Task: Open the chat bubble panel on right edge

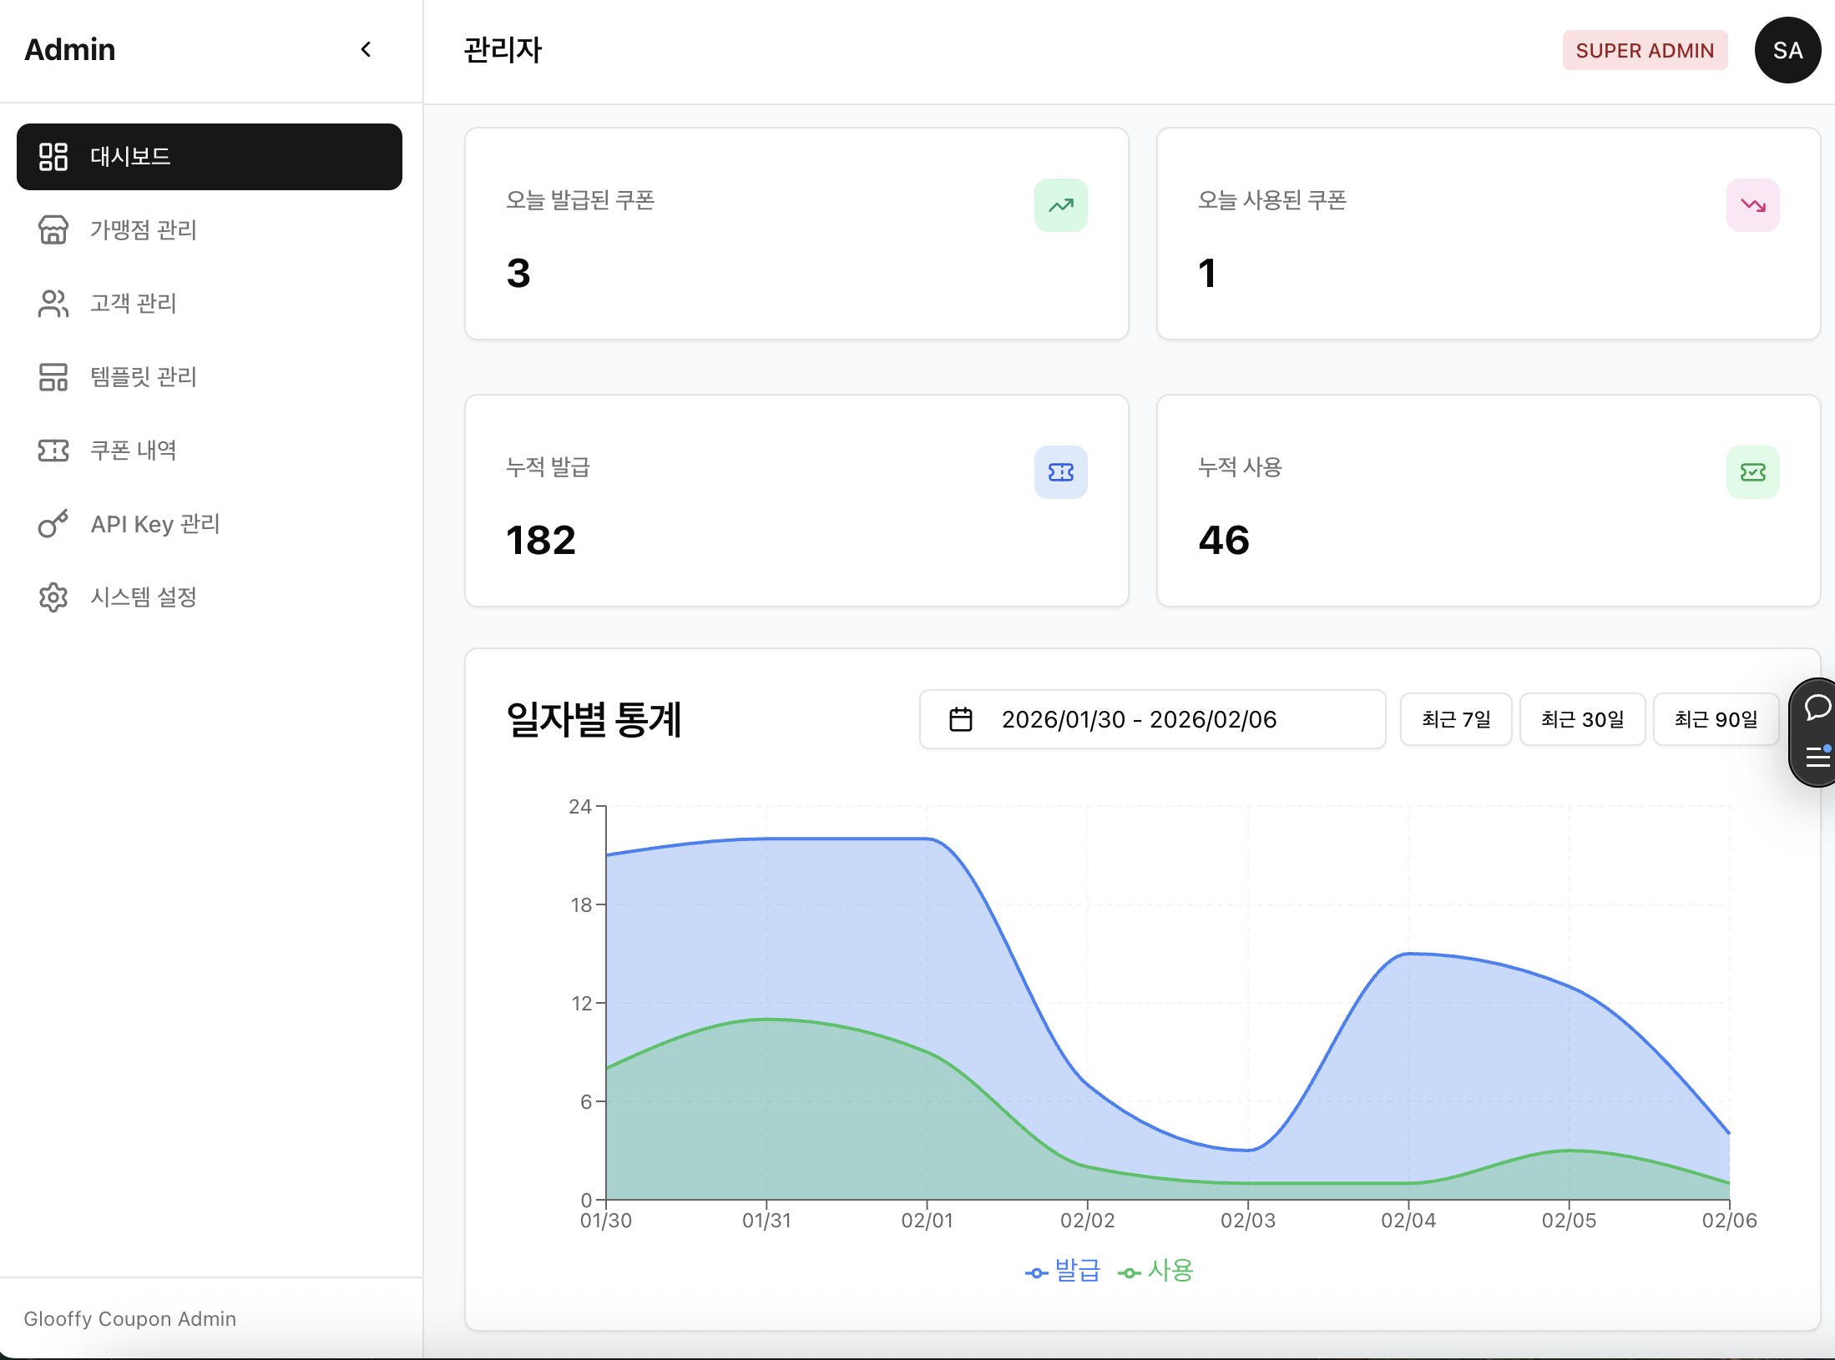Action: click(x=1817, y=708)
